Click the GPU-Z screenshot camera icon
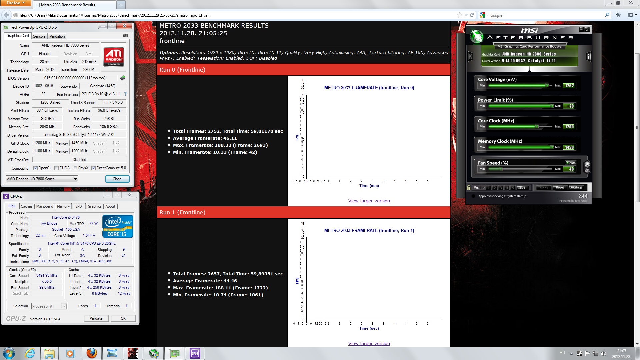Screen dimensions: 640x360 126,36
